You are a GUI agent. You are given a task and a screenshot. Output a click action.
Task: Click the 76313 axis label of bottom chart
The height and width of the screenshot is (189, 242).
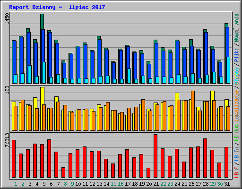tap(7, 140)
